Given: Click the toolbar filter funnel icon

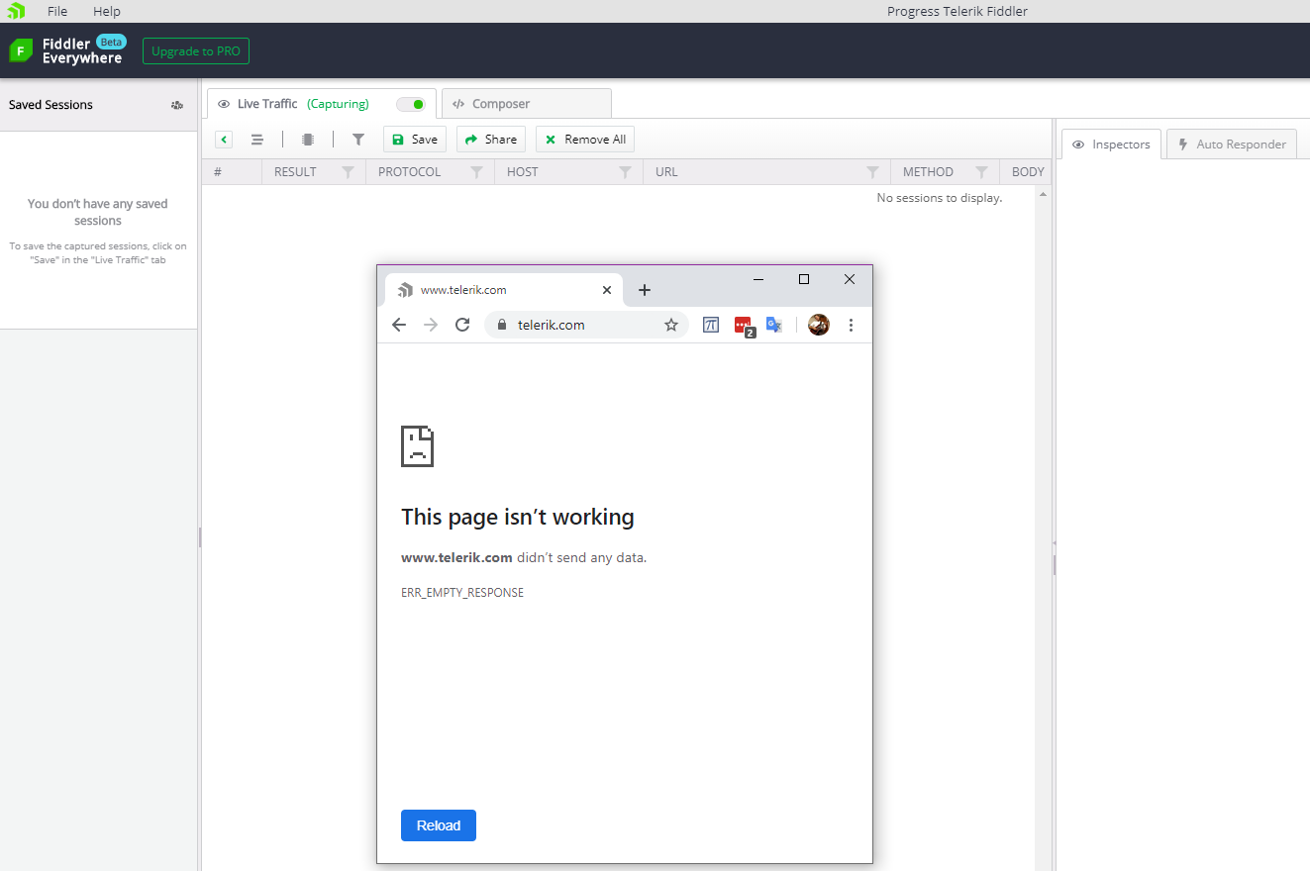Looking at the screenshot, I should (358, 140).
